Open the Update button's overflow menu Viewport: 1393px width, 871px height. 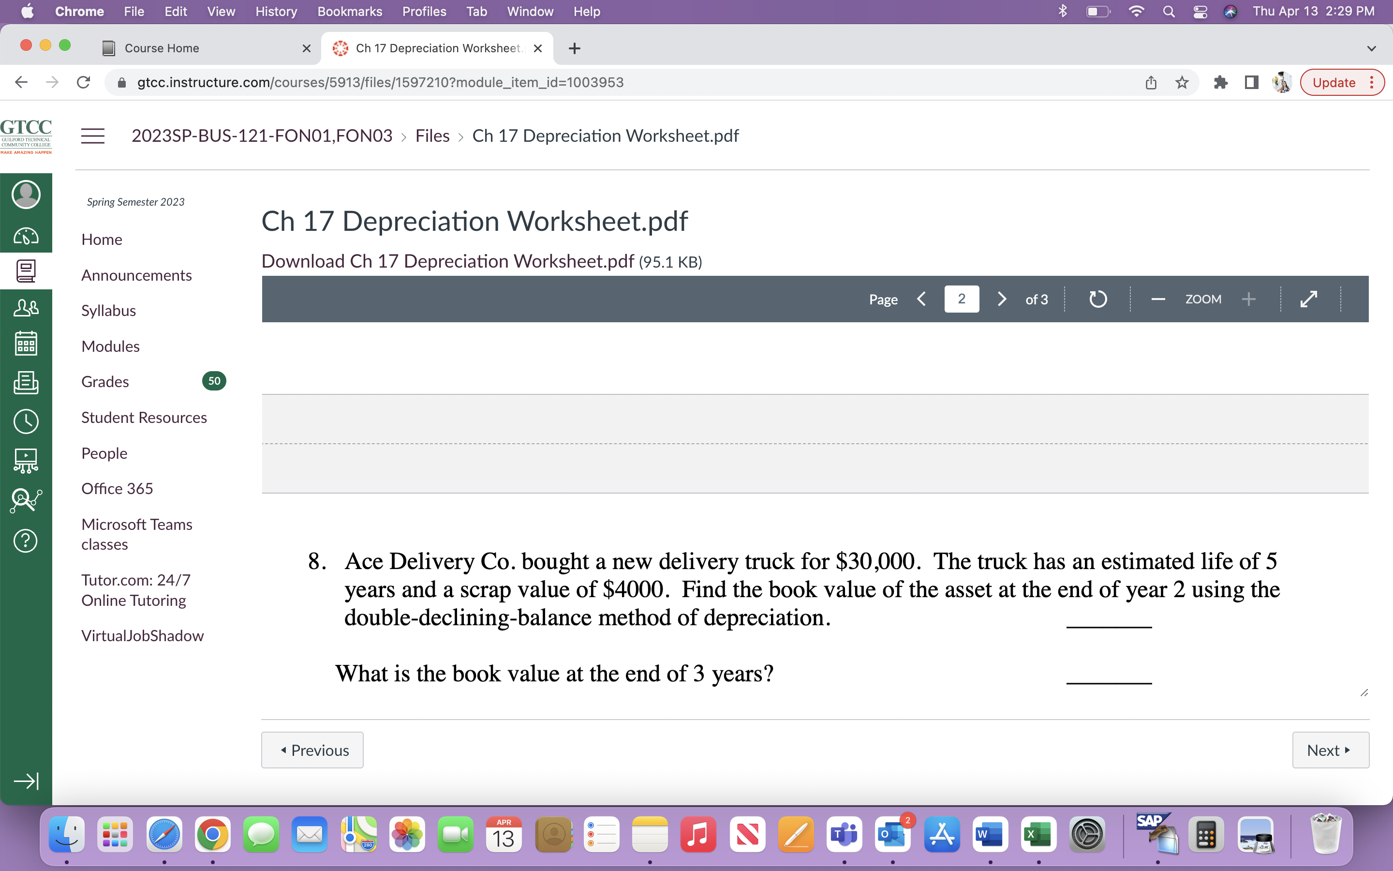point(1372,82)
